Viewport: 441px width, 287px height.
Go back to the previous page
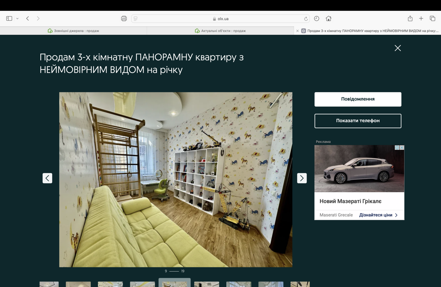pos(28,18)
